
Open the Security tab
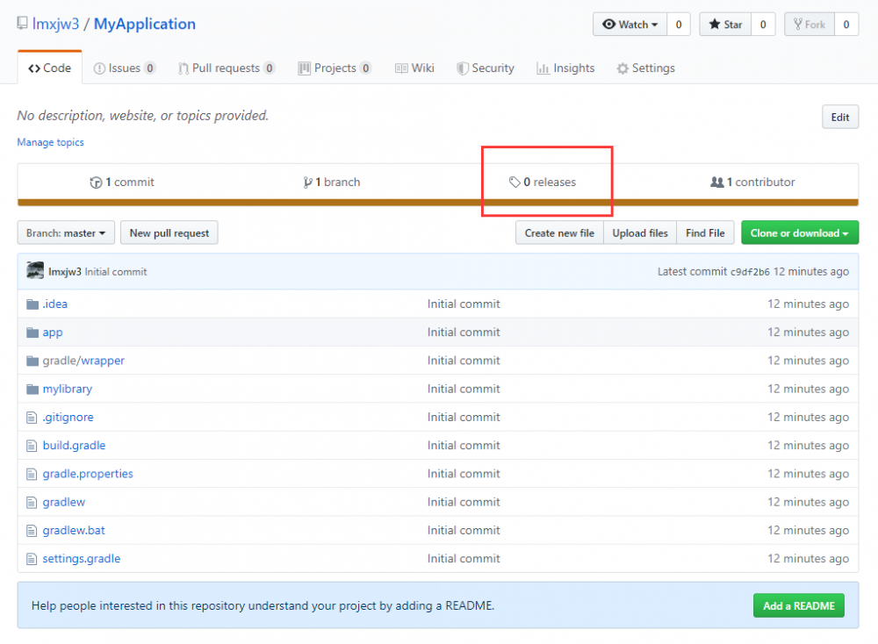click(x=486, y=68)
